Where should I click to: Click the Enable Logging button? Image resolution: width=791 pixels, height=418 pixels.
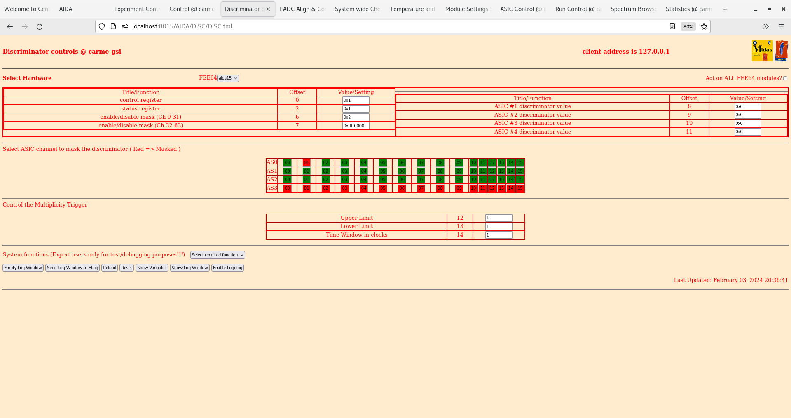[x=227, y=268]
